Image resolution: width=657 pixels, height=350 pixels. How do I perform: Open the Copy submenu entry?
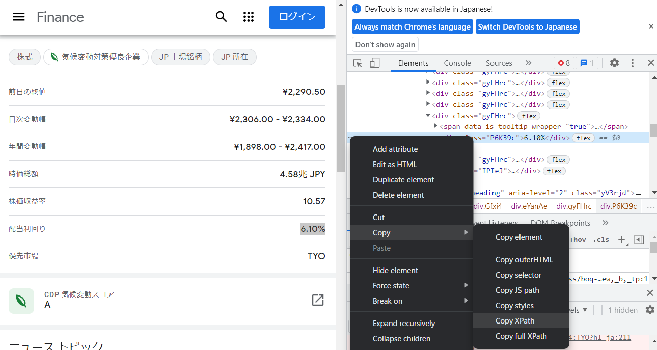(412, 232)
